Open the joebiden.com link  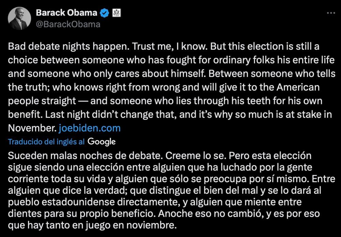90,128
